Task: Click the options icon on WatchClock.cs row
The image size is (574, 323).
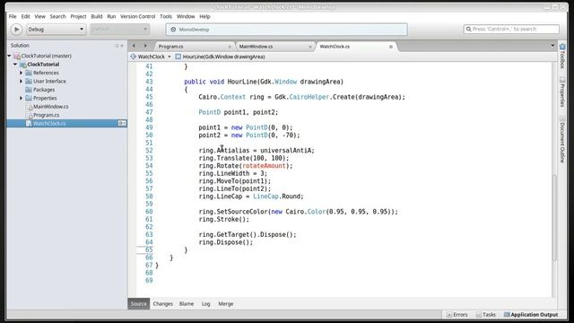Action: tap(122, 124)
